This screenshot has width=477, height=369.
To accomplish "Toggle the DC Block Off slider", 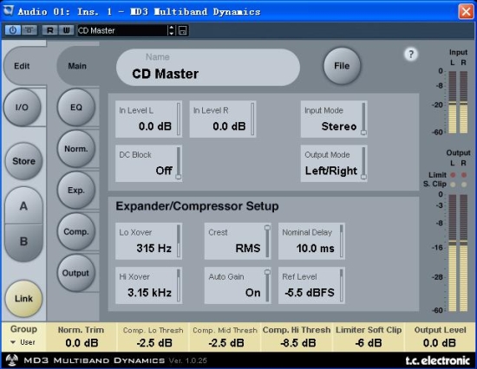I will point(179,164).
